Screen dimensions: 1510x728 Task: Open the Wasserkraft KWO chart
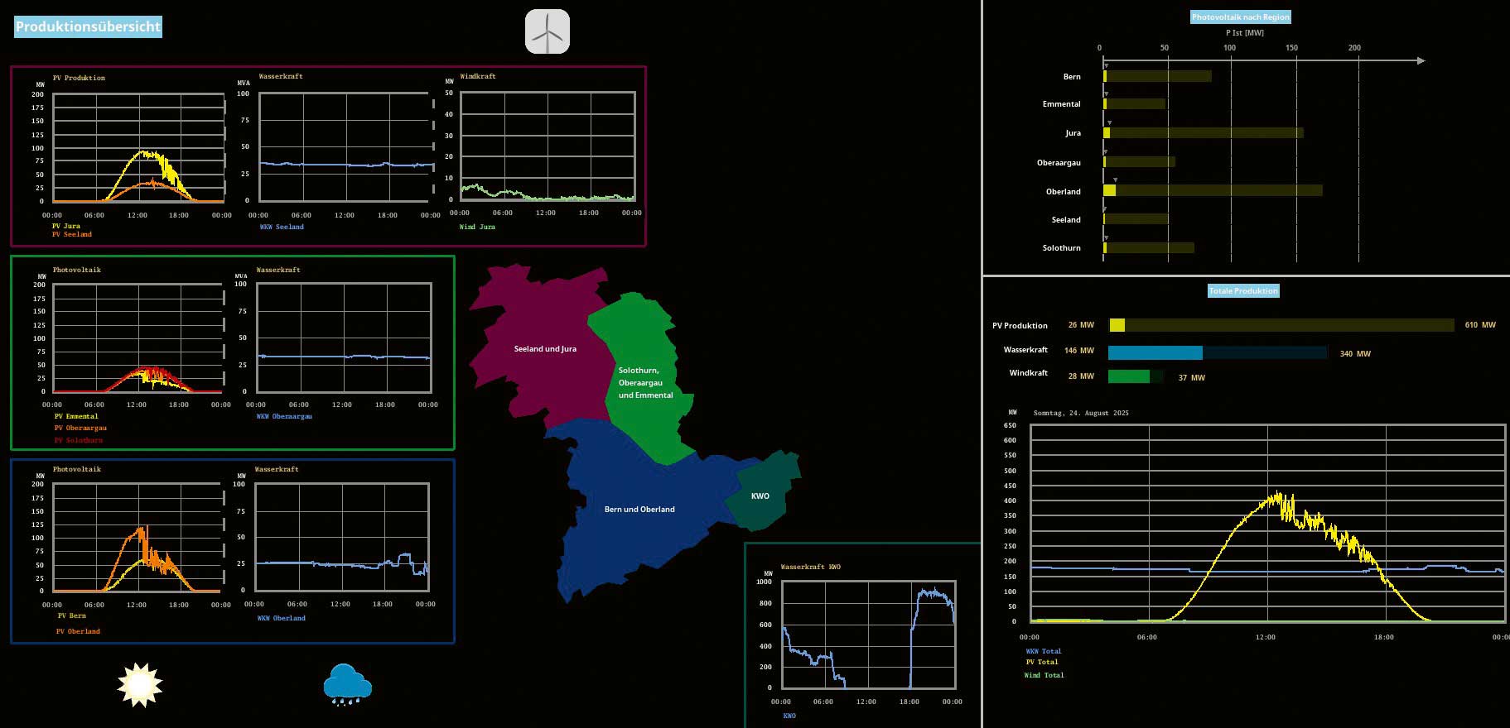click(868, 635)
